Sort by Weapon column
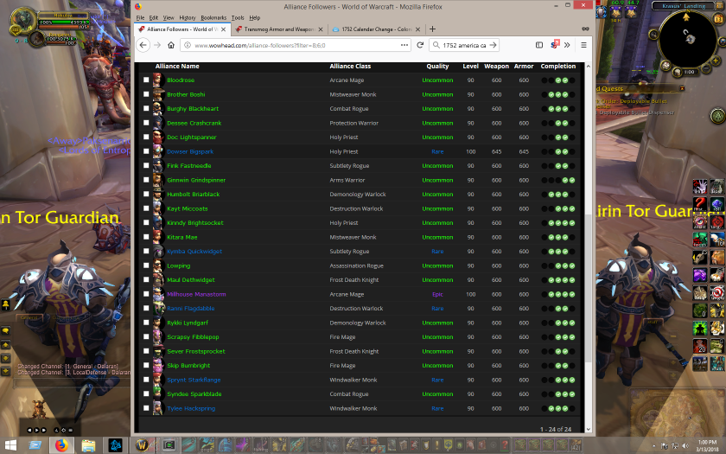Image resolution: width=726 pixels, height=454 pixels. [496, 67]
